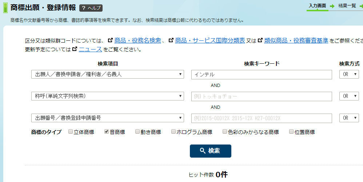The image size is (363, 182).
Task: Open the OR dropdown in the インテル row
Action: tap(349, 74)
